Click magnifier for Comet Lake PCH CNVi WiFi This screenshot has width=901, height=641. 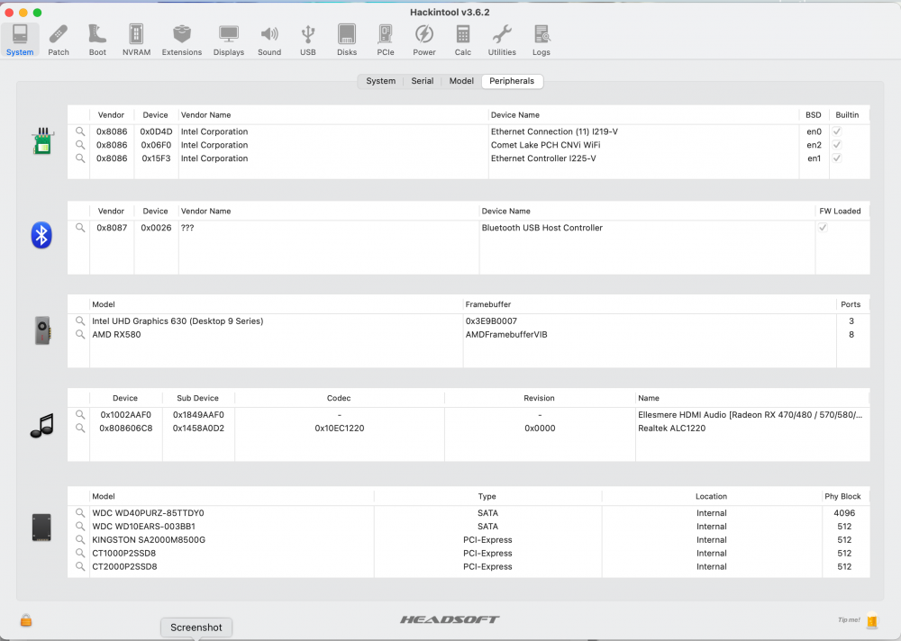click(80, 145)
